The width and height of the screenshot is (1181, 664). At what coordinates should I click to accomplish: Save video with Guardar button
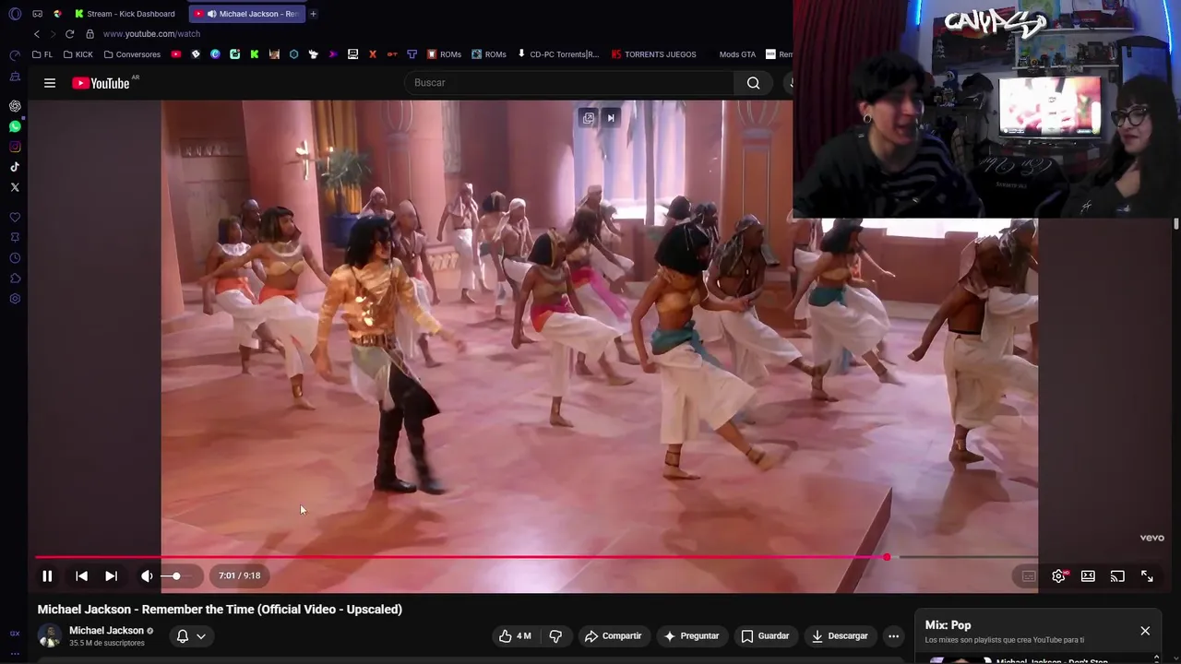pyautogui.click(x=765, y=636)
